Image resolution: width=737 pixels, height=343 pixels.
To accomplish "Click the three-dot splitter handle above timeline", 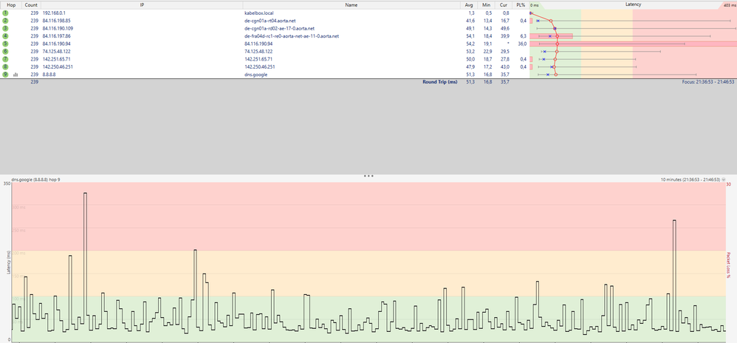I will tap(368, 176).
